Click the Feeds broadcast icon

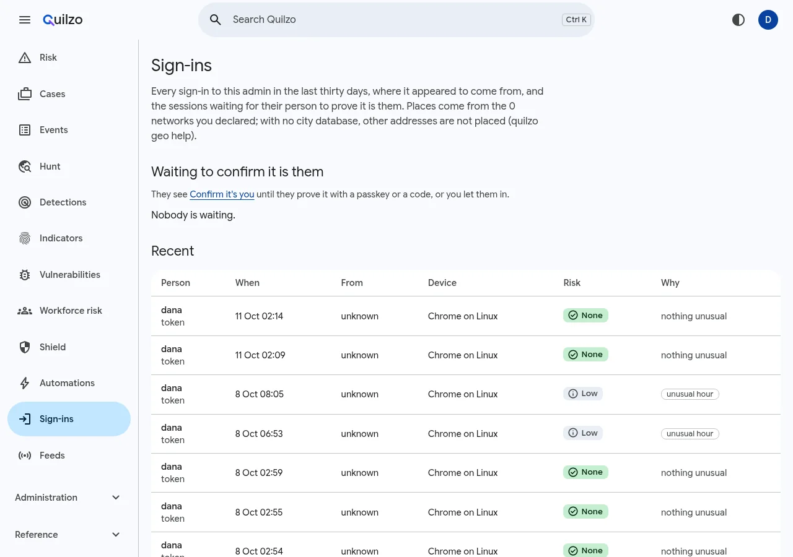tap(25, 456)
